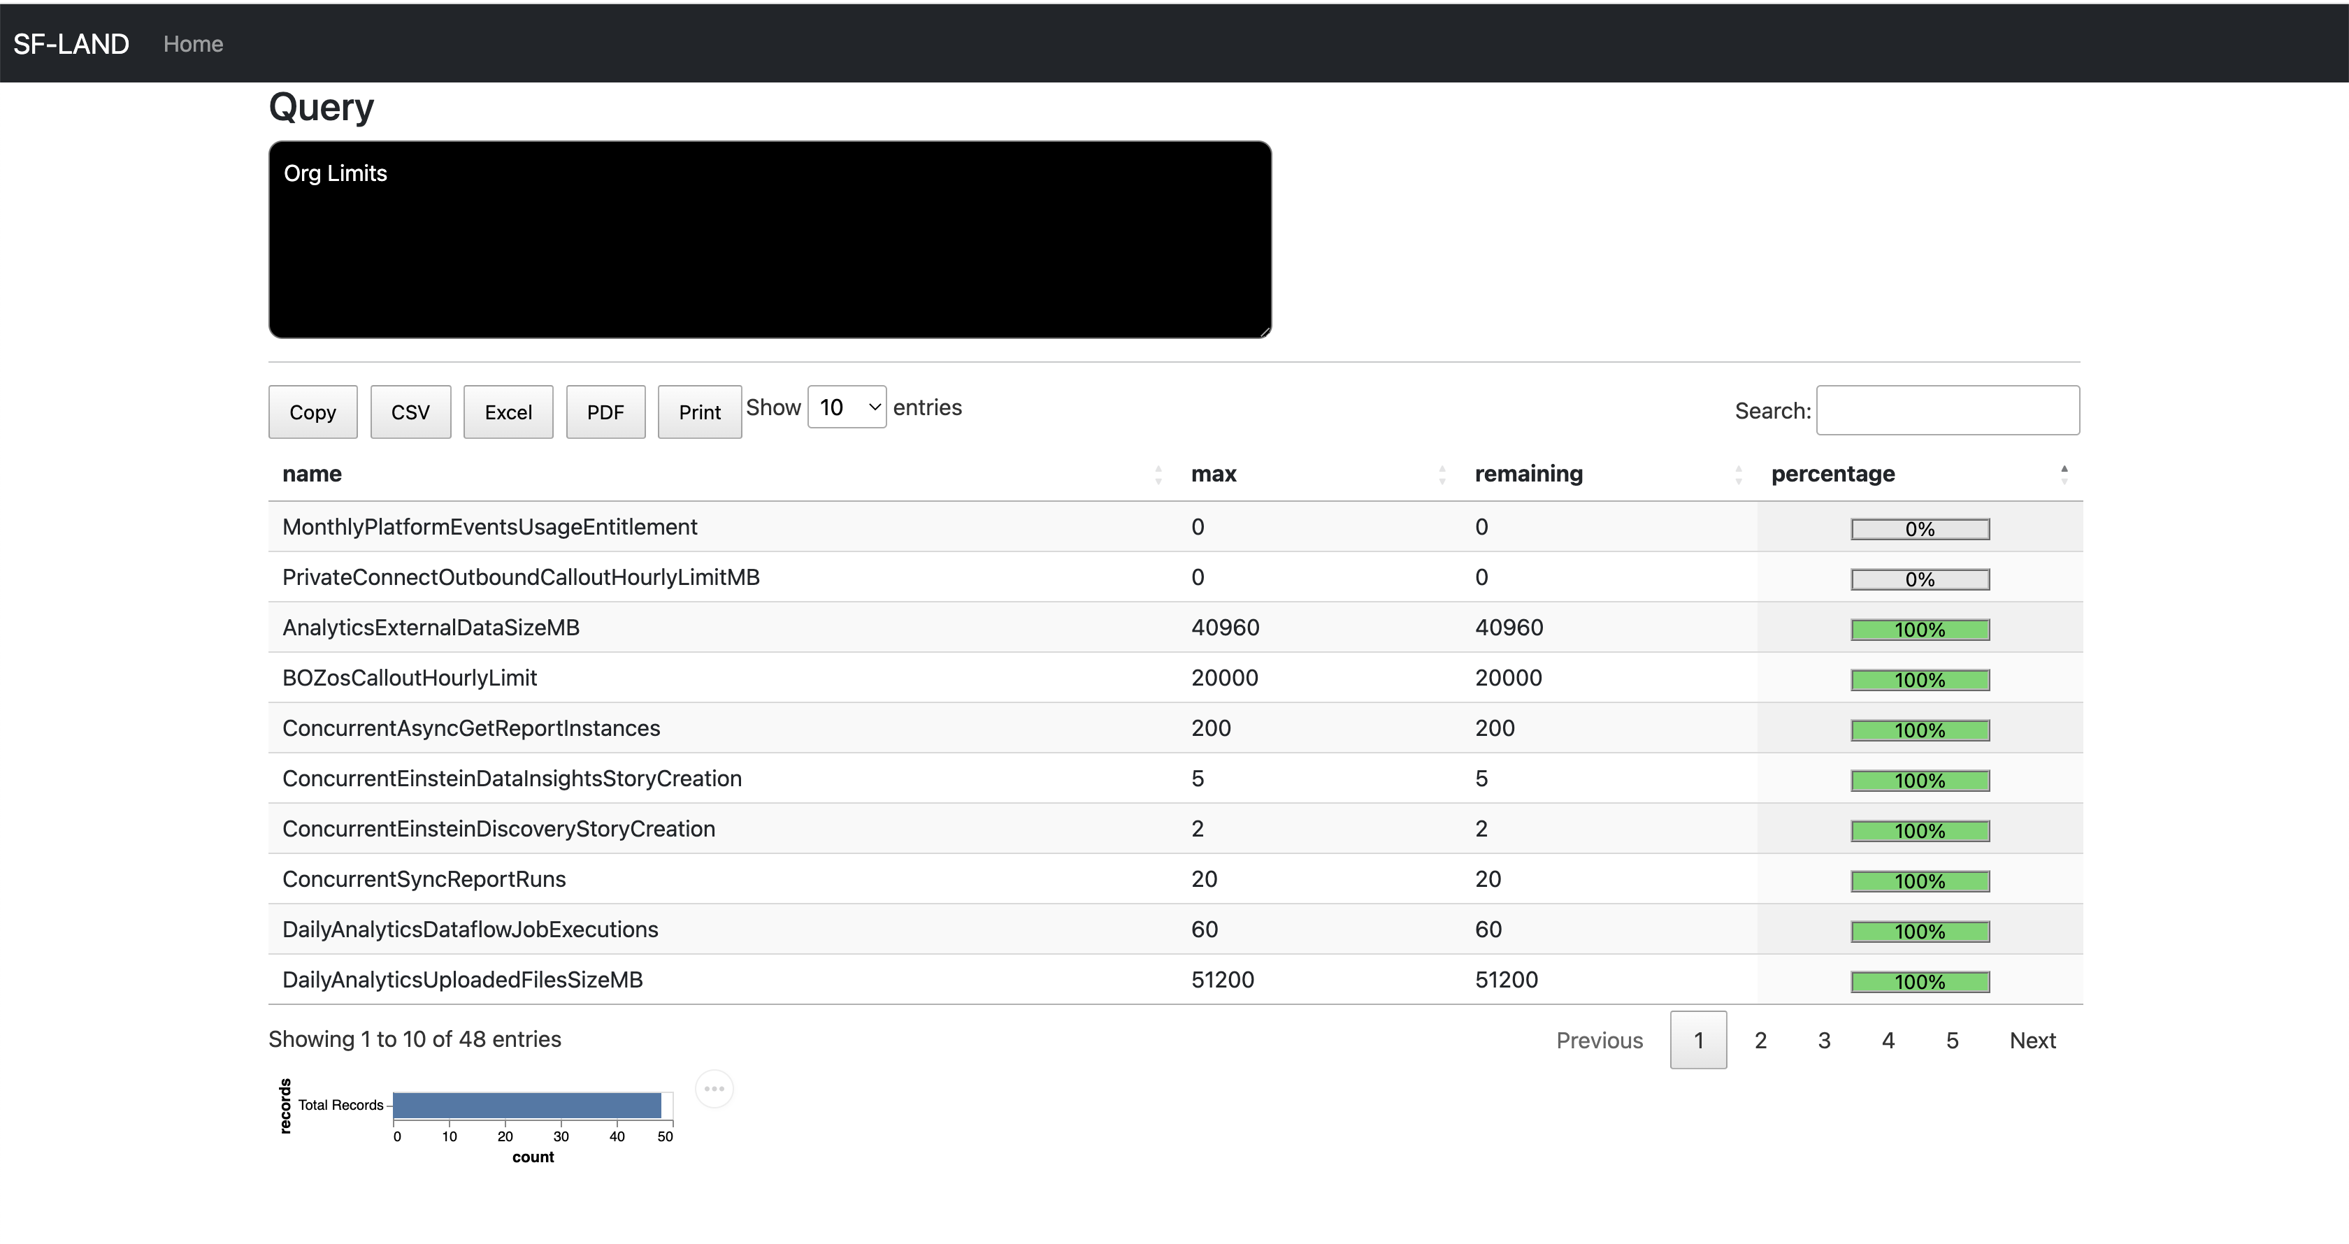Click inside the Org Limits query box
This screenshot has width=2349, height=1244.
click(x=770, y=240)
